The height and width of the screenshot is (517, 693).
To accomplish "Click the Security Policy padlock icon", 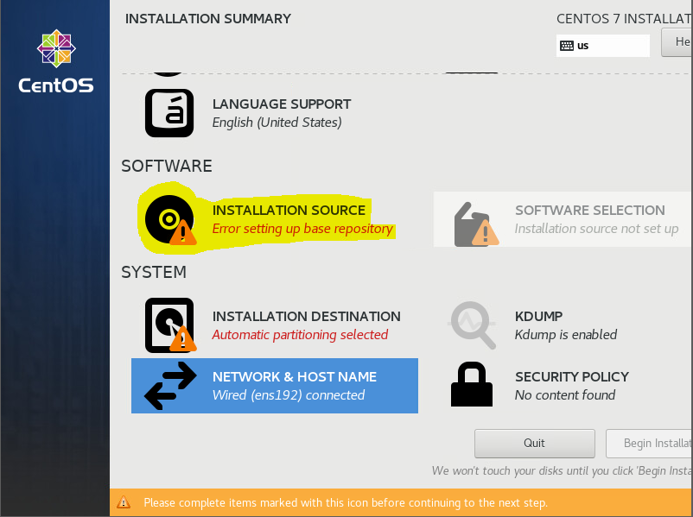I will click(x=473, y=385).
